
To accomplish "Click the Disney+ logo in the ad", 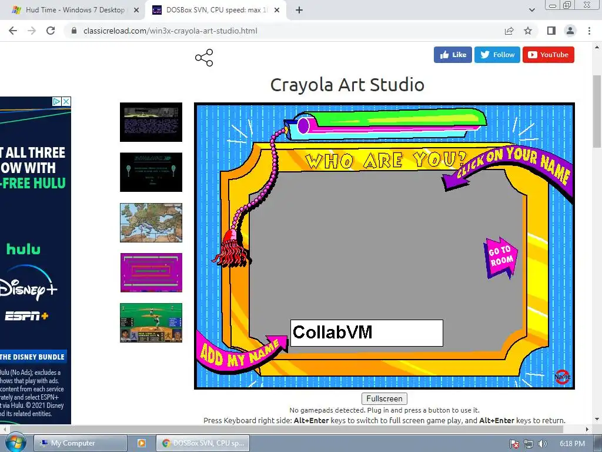I will 28,283.
